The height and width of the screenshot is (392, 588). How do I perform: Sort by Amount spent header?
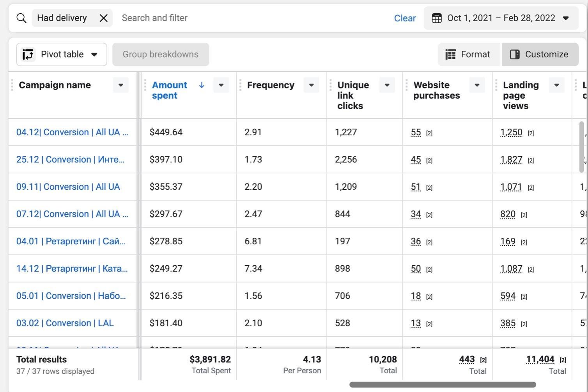(x=170, y=90)
